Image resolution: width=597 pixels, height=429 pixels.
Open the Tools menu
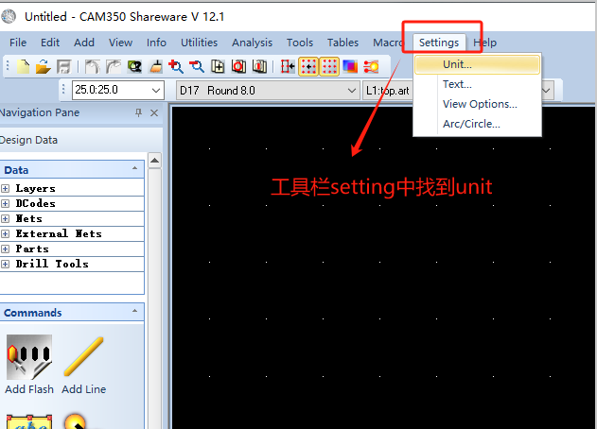point(300,43)
